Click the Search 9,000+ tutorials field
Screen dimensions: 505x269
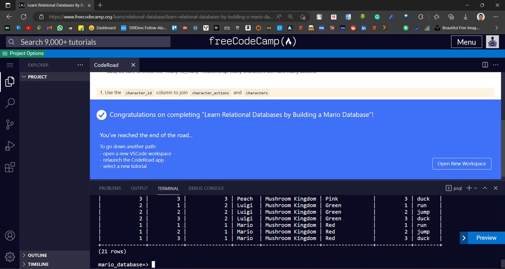click(x=88, y=42)
